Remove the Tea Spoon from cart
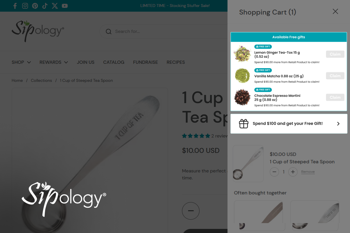The height and width of the screenshot is (233, 350). coord(308,172)
